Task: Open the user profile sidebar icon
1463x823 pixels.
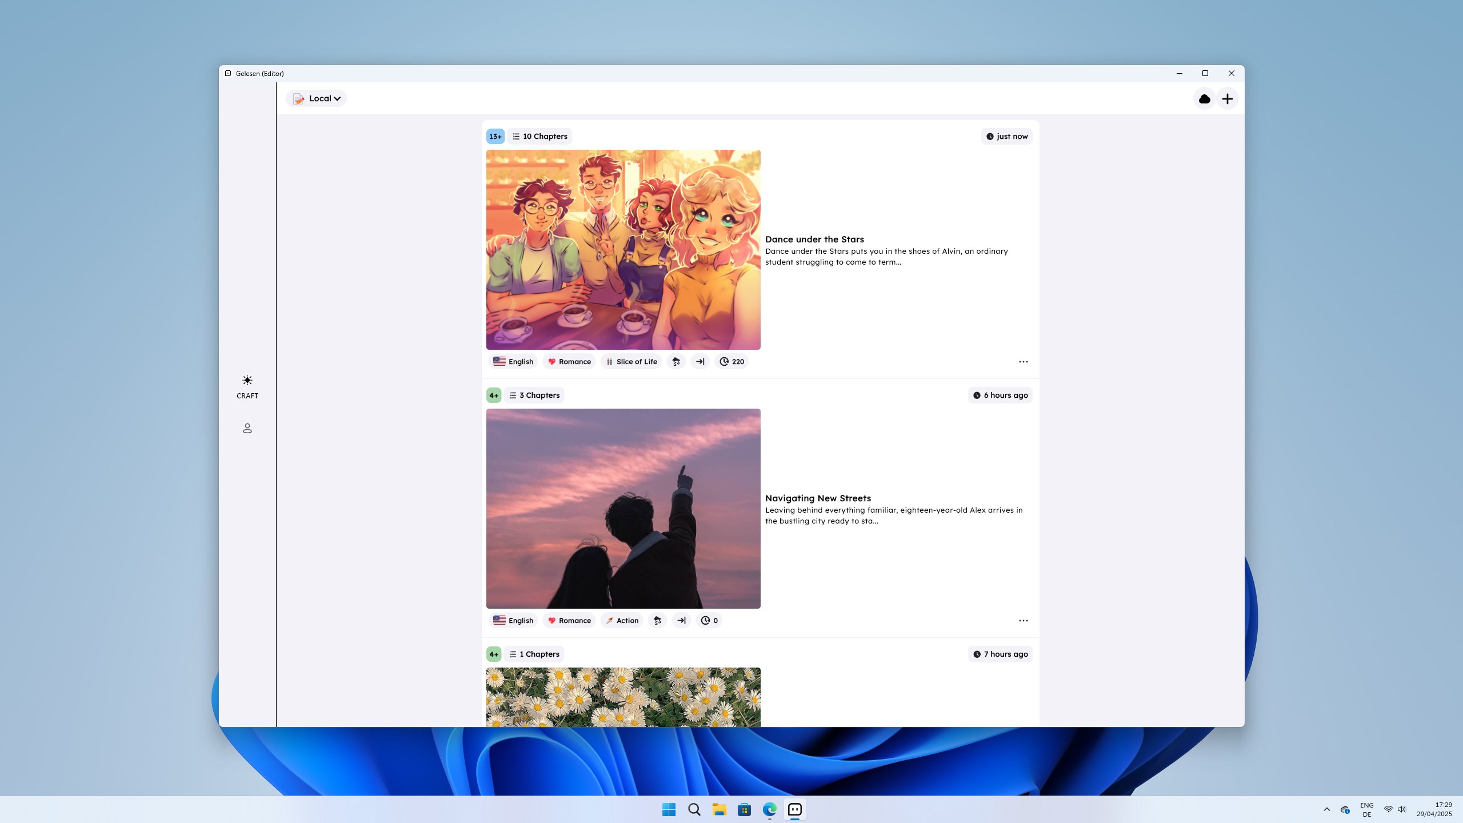Action: point(247,428)
